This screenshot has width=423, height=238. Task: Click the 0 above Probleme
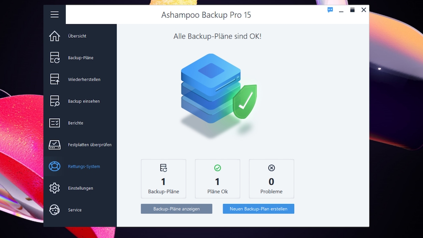(271, 181)
